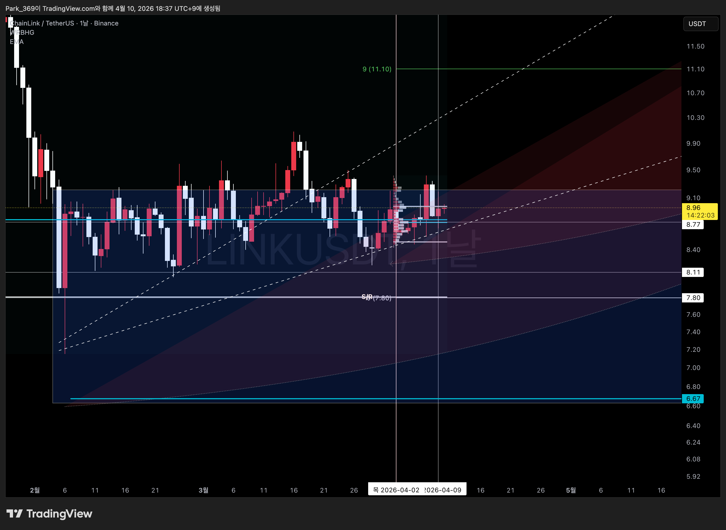The height and width of the screenshot is (530, 726).
Task: Click the 3월 label on time axis
Action: tap(204, 490)
